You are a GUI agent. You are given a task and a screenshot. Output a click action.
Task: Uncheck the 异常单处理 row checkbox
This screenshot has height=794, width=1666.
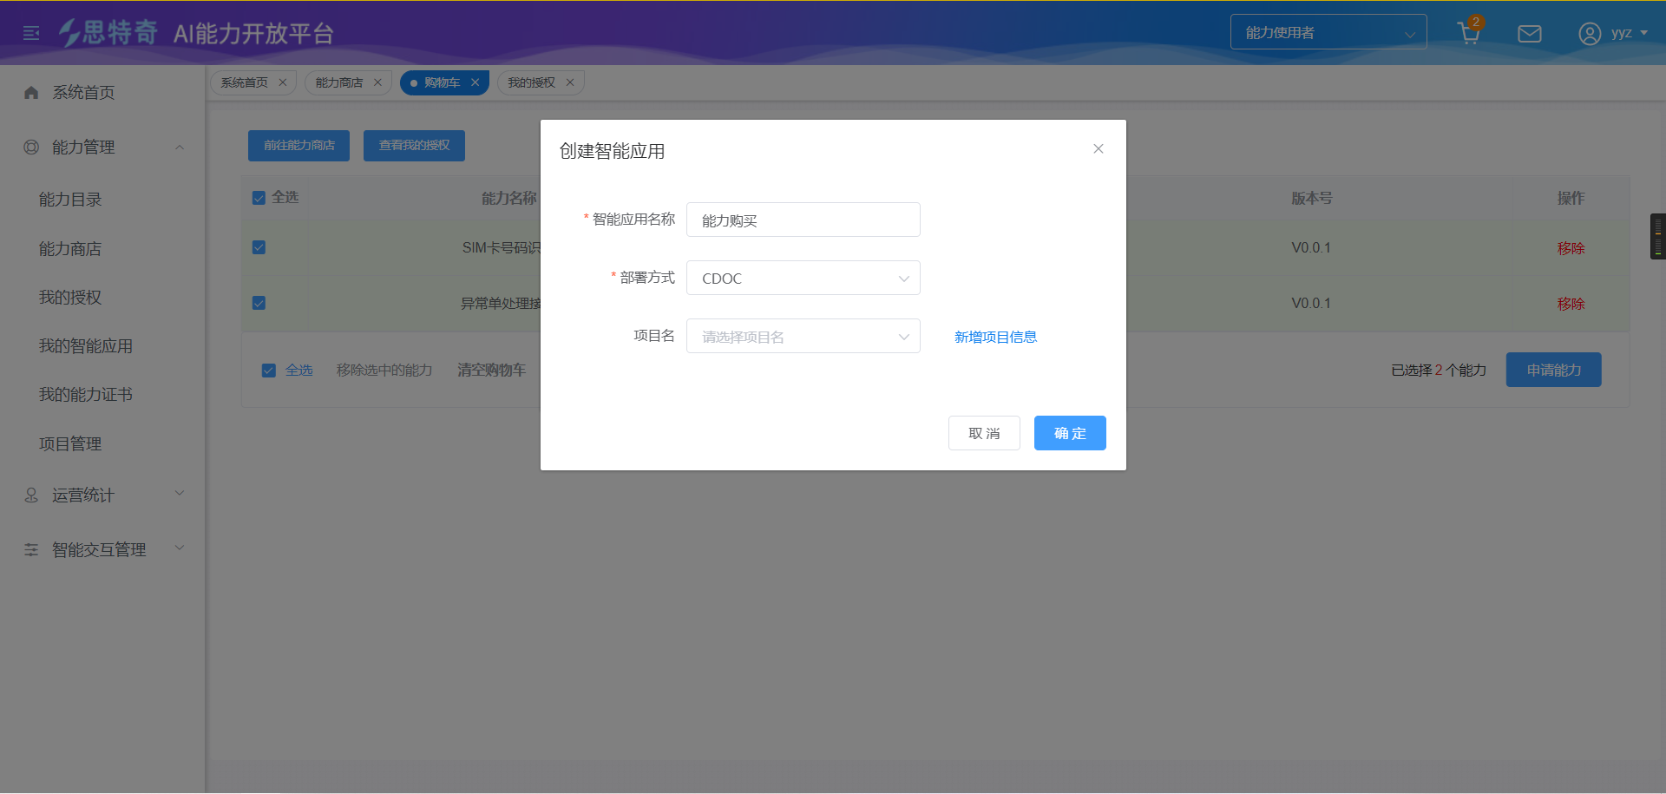click(259, 303)
